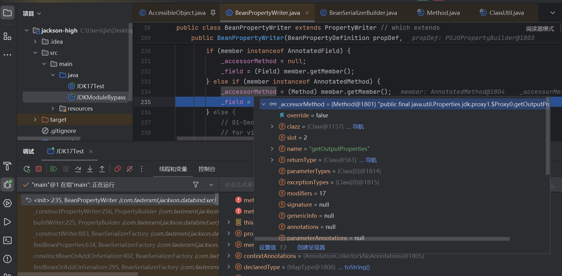This screenshot has width=562, height=276.
Task: Click toString() link for declaredType
Action: point(357,267)
